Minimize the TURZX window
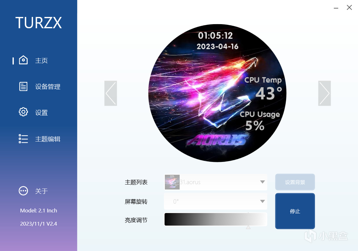Image resolution: width=358 pixels, height=251 pixels. click(336, 8)
